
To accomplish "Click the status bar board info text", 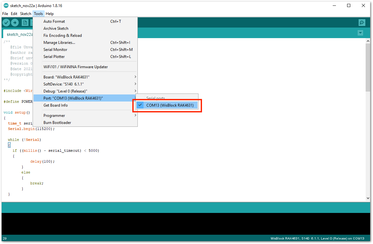I will 317,239.
